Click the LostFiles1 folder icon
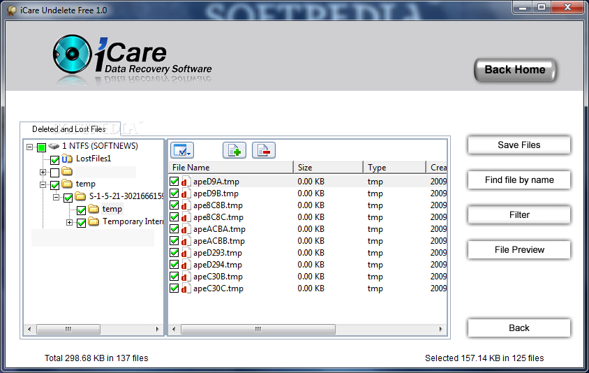This screenshot has height=373, width=589. tap(67, 159)
